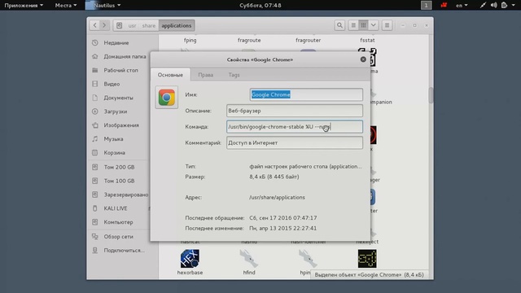Open Недавние in the sidebar
This screenshot has width=521, height=293.
[116, 43]
